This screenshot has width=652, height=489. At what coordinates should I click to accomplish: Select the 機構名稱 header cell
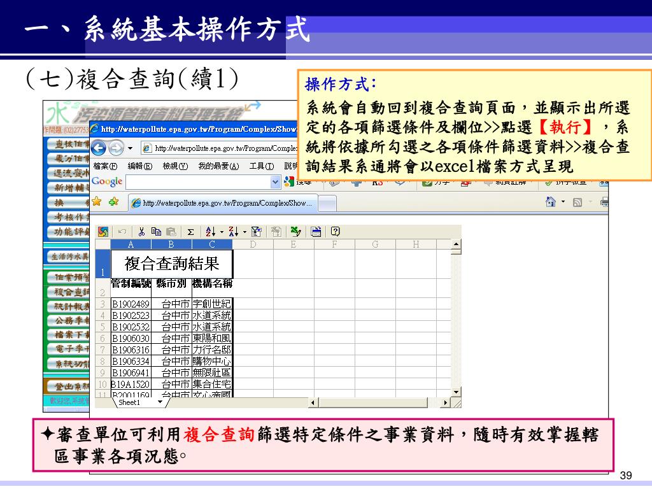tap(212, 287)
